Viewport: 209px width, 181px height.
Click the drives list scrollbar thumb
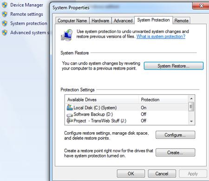pos(191,106)
